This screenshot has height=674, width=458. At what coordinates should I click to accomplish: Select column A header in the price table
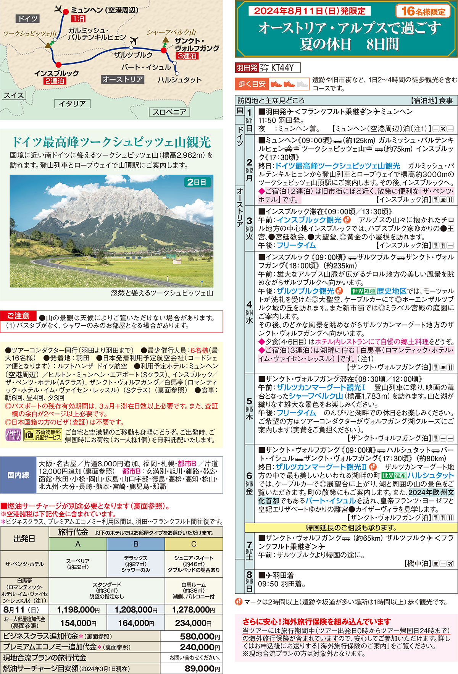coord(78,544)
